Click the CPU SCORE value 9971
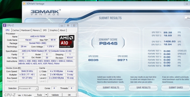This screenshot has width=190, height=97. pos(122,60)
